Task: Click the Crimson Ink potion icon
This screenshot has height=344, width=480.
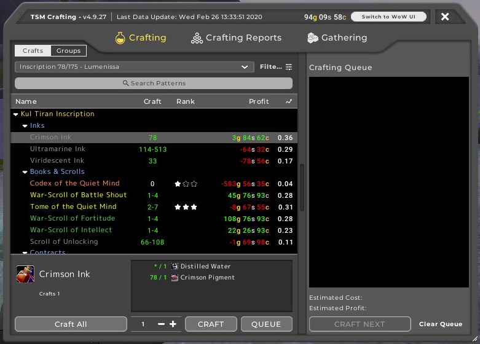Action: (25, 274)
